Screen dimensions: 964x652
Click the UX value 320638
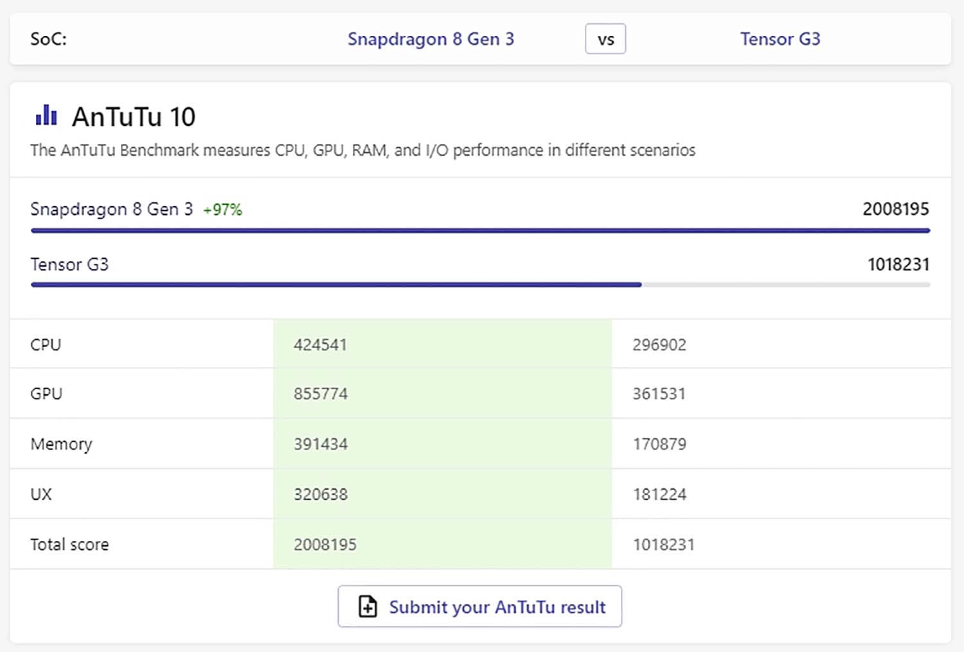click(x=321, y=495)
